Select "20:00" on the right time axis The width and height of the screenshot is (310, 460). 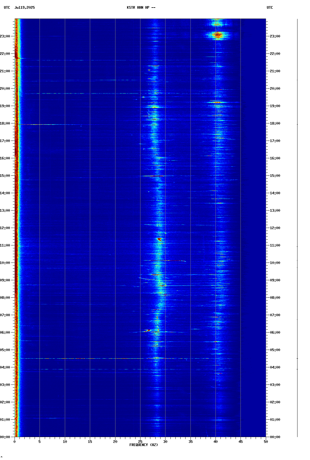pyautogui.click(x=275, y=89)
